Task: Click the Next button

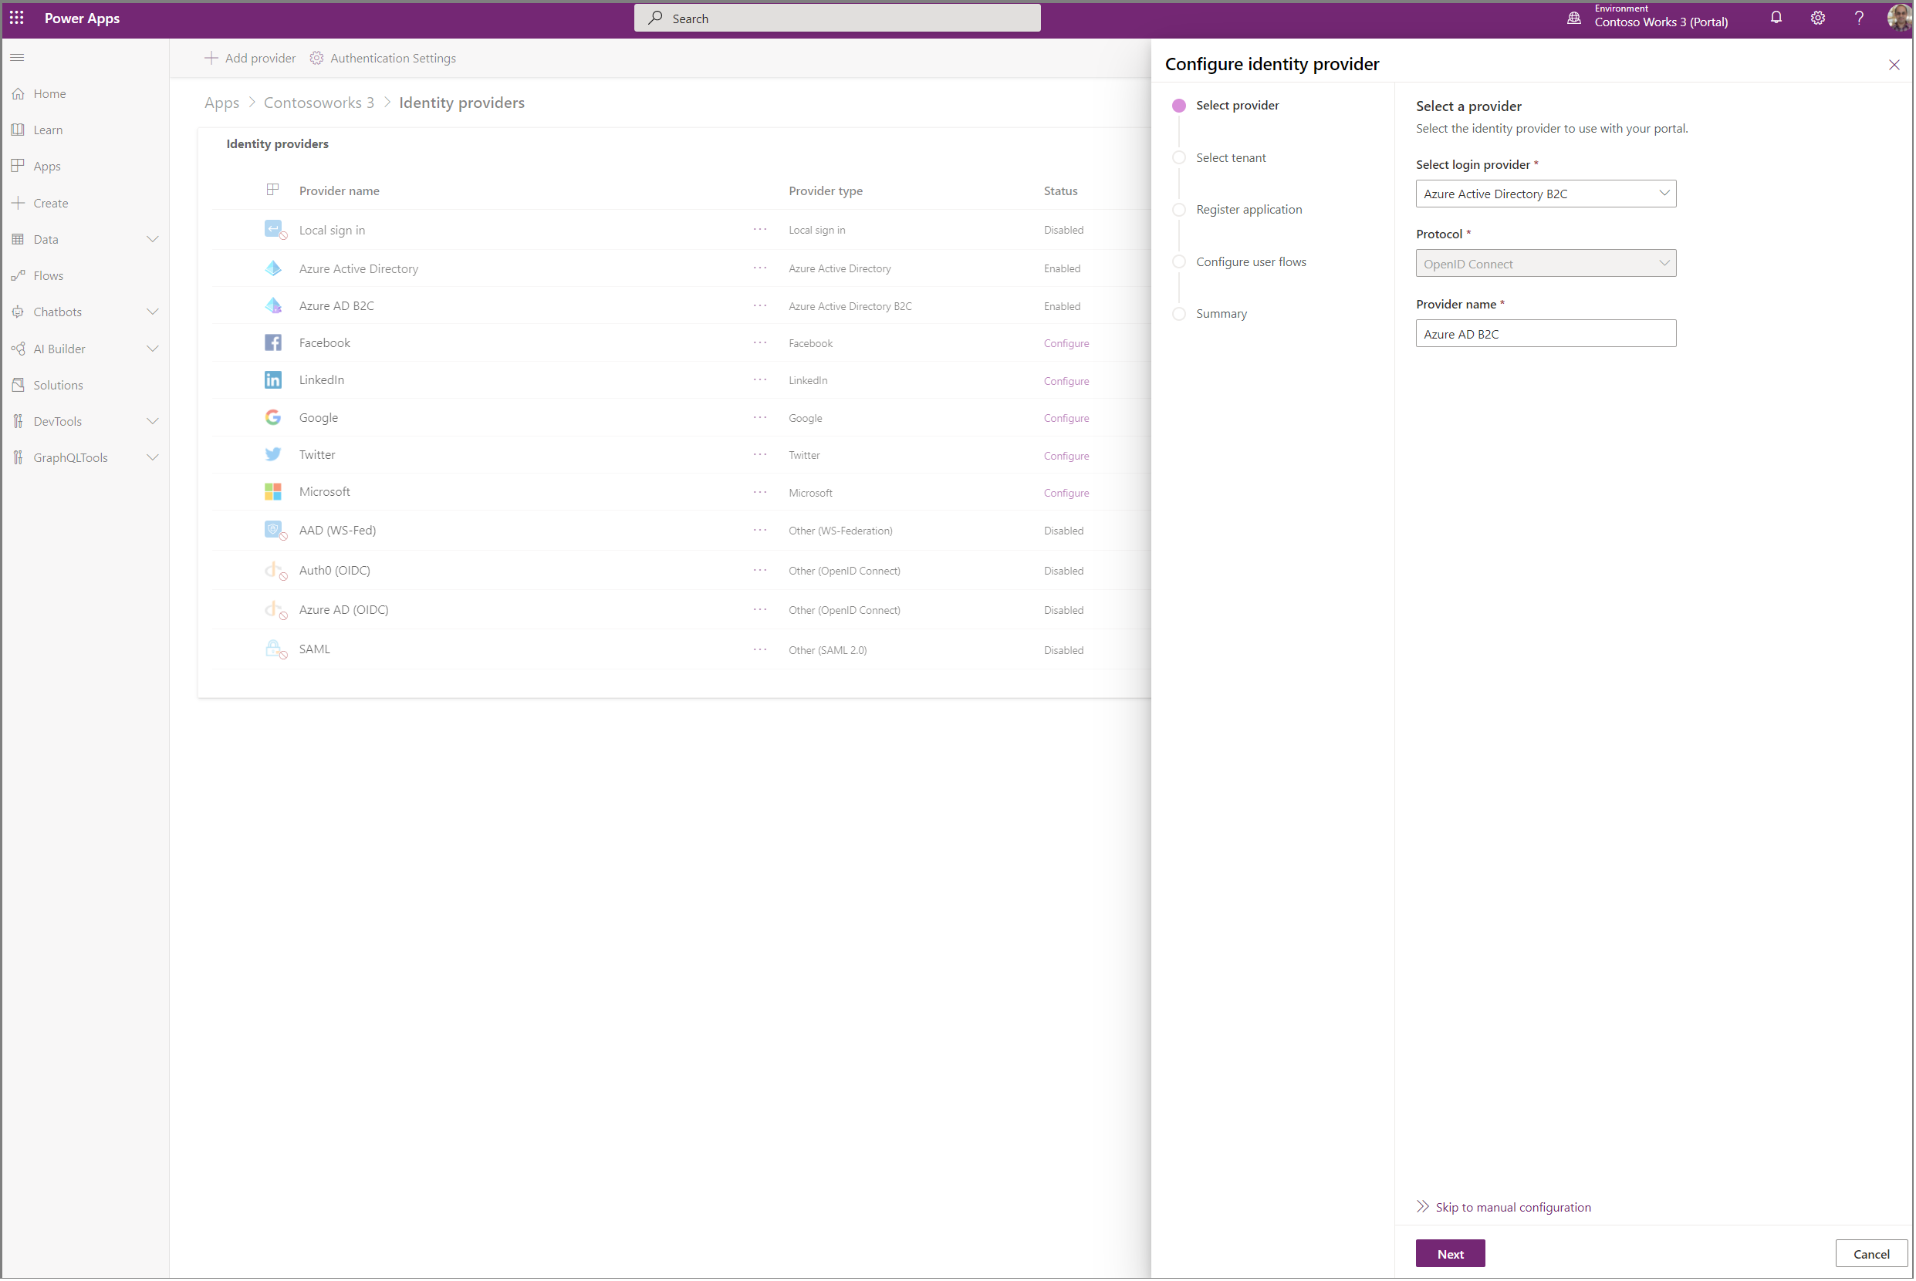Action: click(x=1450, y=1254)
